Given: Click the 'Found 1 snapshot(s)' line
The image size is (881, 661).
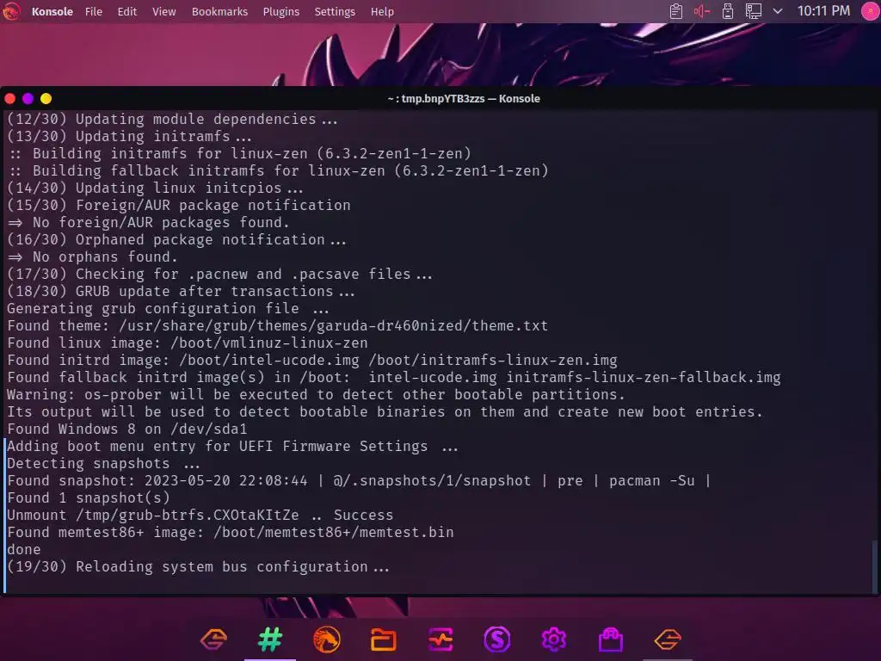Looking at the screenshot, I should [x=89, y=498].
